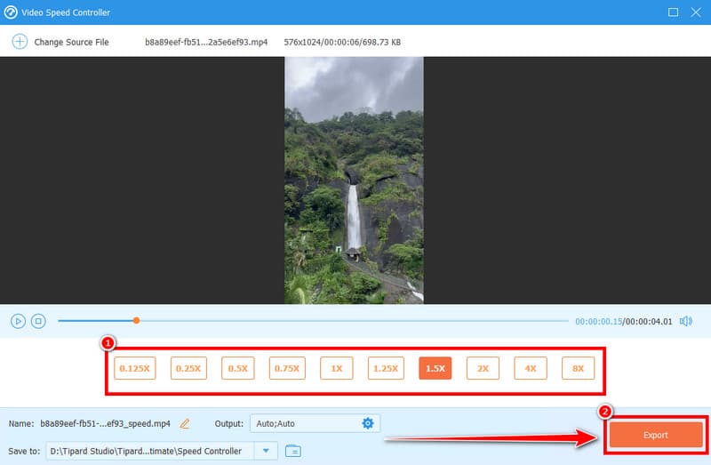Click source filename b8a89eef-fb51...2a5e6ef93.mp4
711x465 pixels.
(x=206, y=42)
